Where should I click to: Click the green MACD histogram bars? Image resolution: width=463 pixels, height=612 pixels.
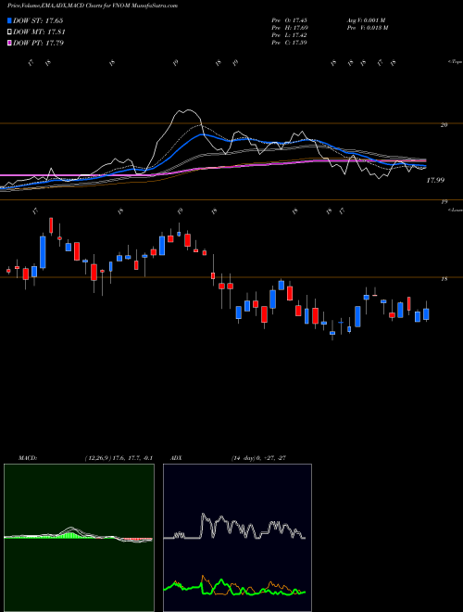click(x=71, y=534)
